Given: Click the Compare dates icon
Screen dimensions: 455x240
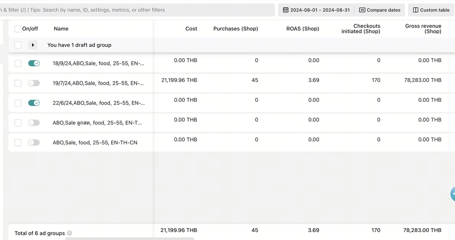Looking at the screenshot, I should point(362,10).
